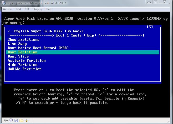Click the CD drive status icon
The image size is (173, 124).
(11, 120)
